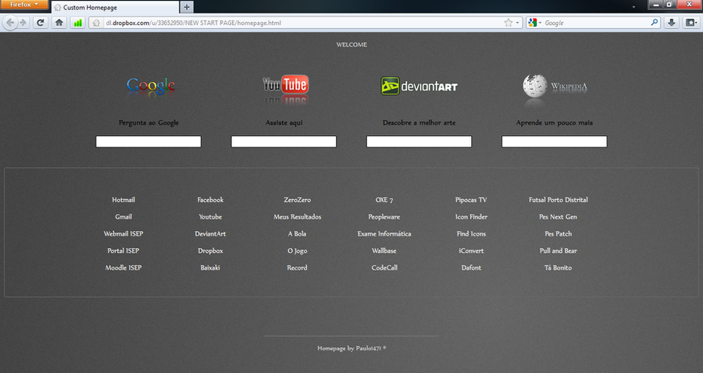Open the Portal ISEP link
Screen dimensions: 703x373
pyautogui.click(x=123, y=250)
